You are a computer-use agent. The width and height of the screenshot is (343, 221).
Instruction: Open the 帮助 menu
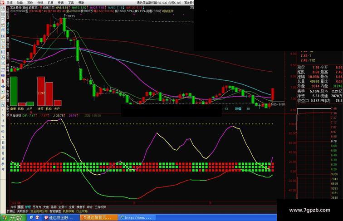click(81, 3)
